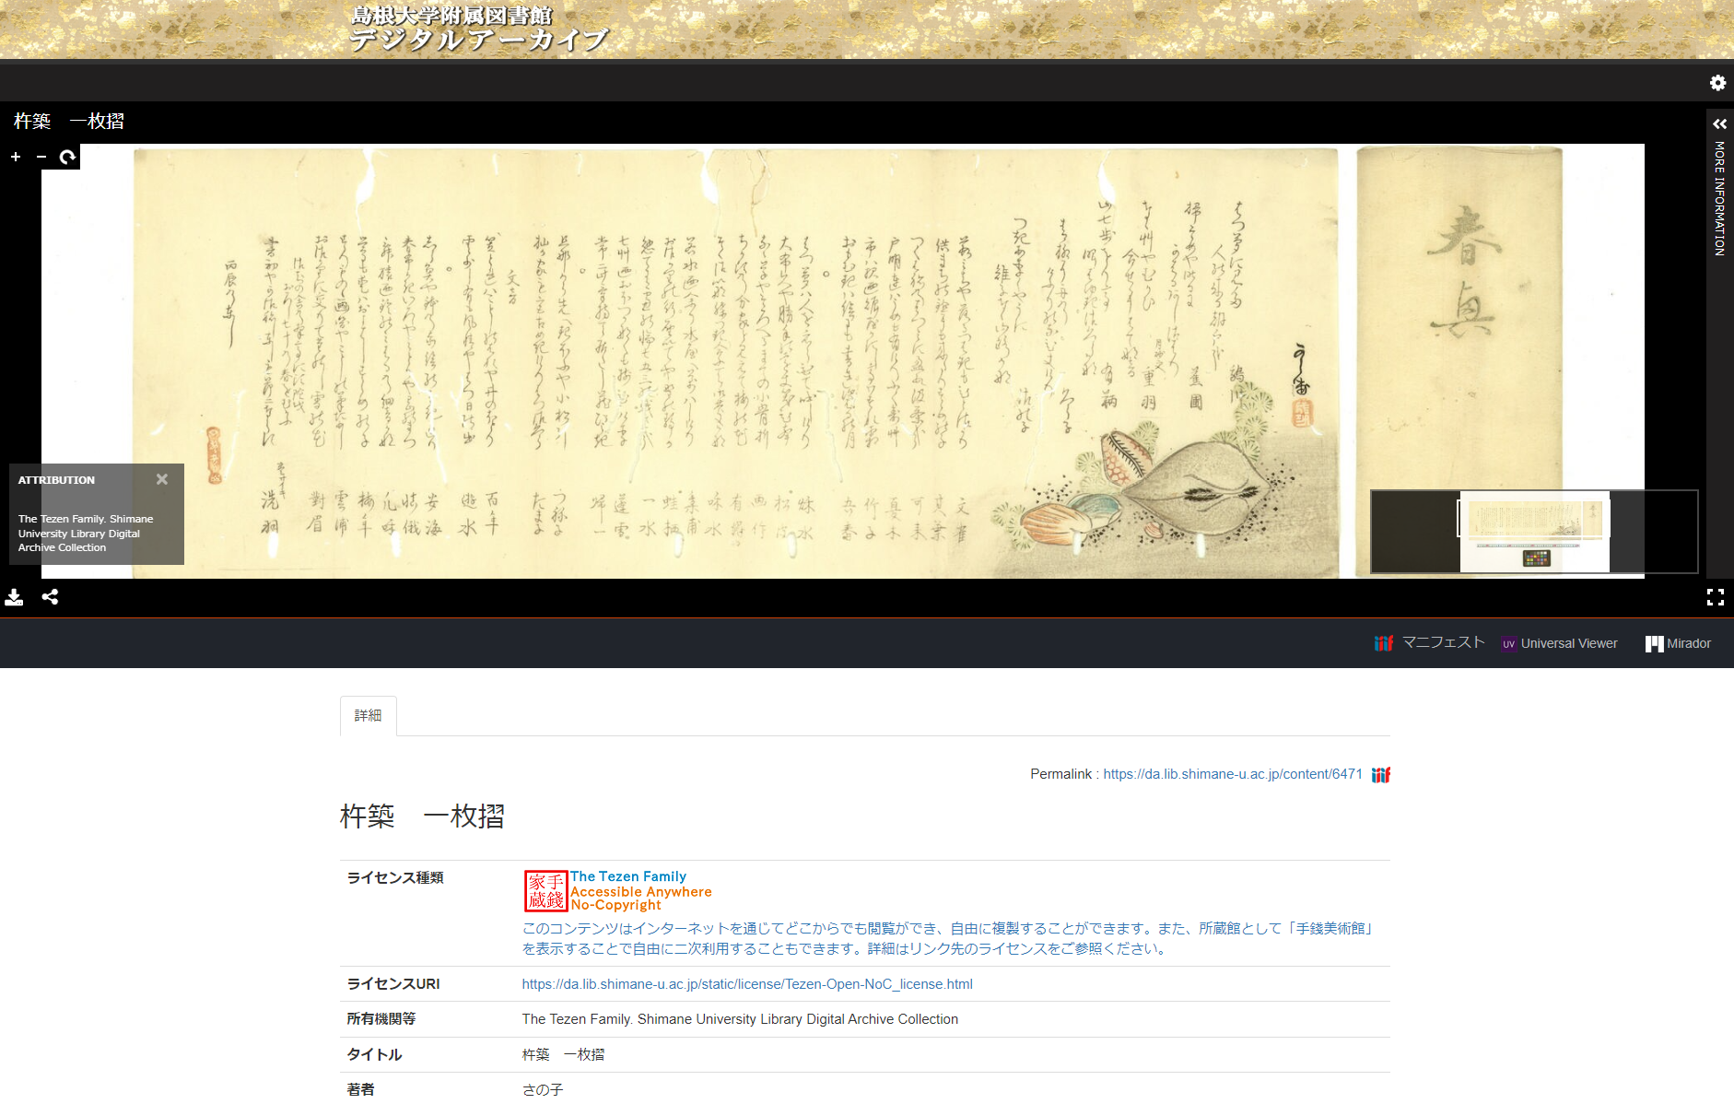Open the viewer settings gear
The image size is (1734, 1104).
coord(1717,83)
